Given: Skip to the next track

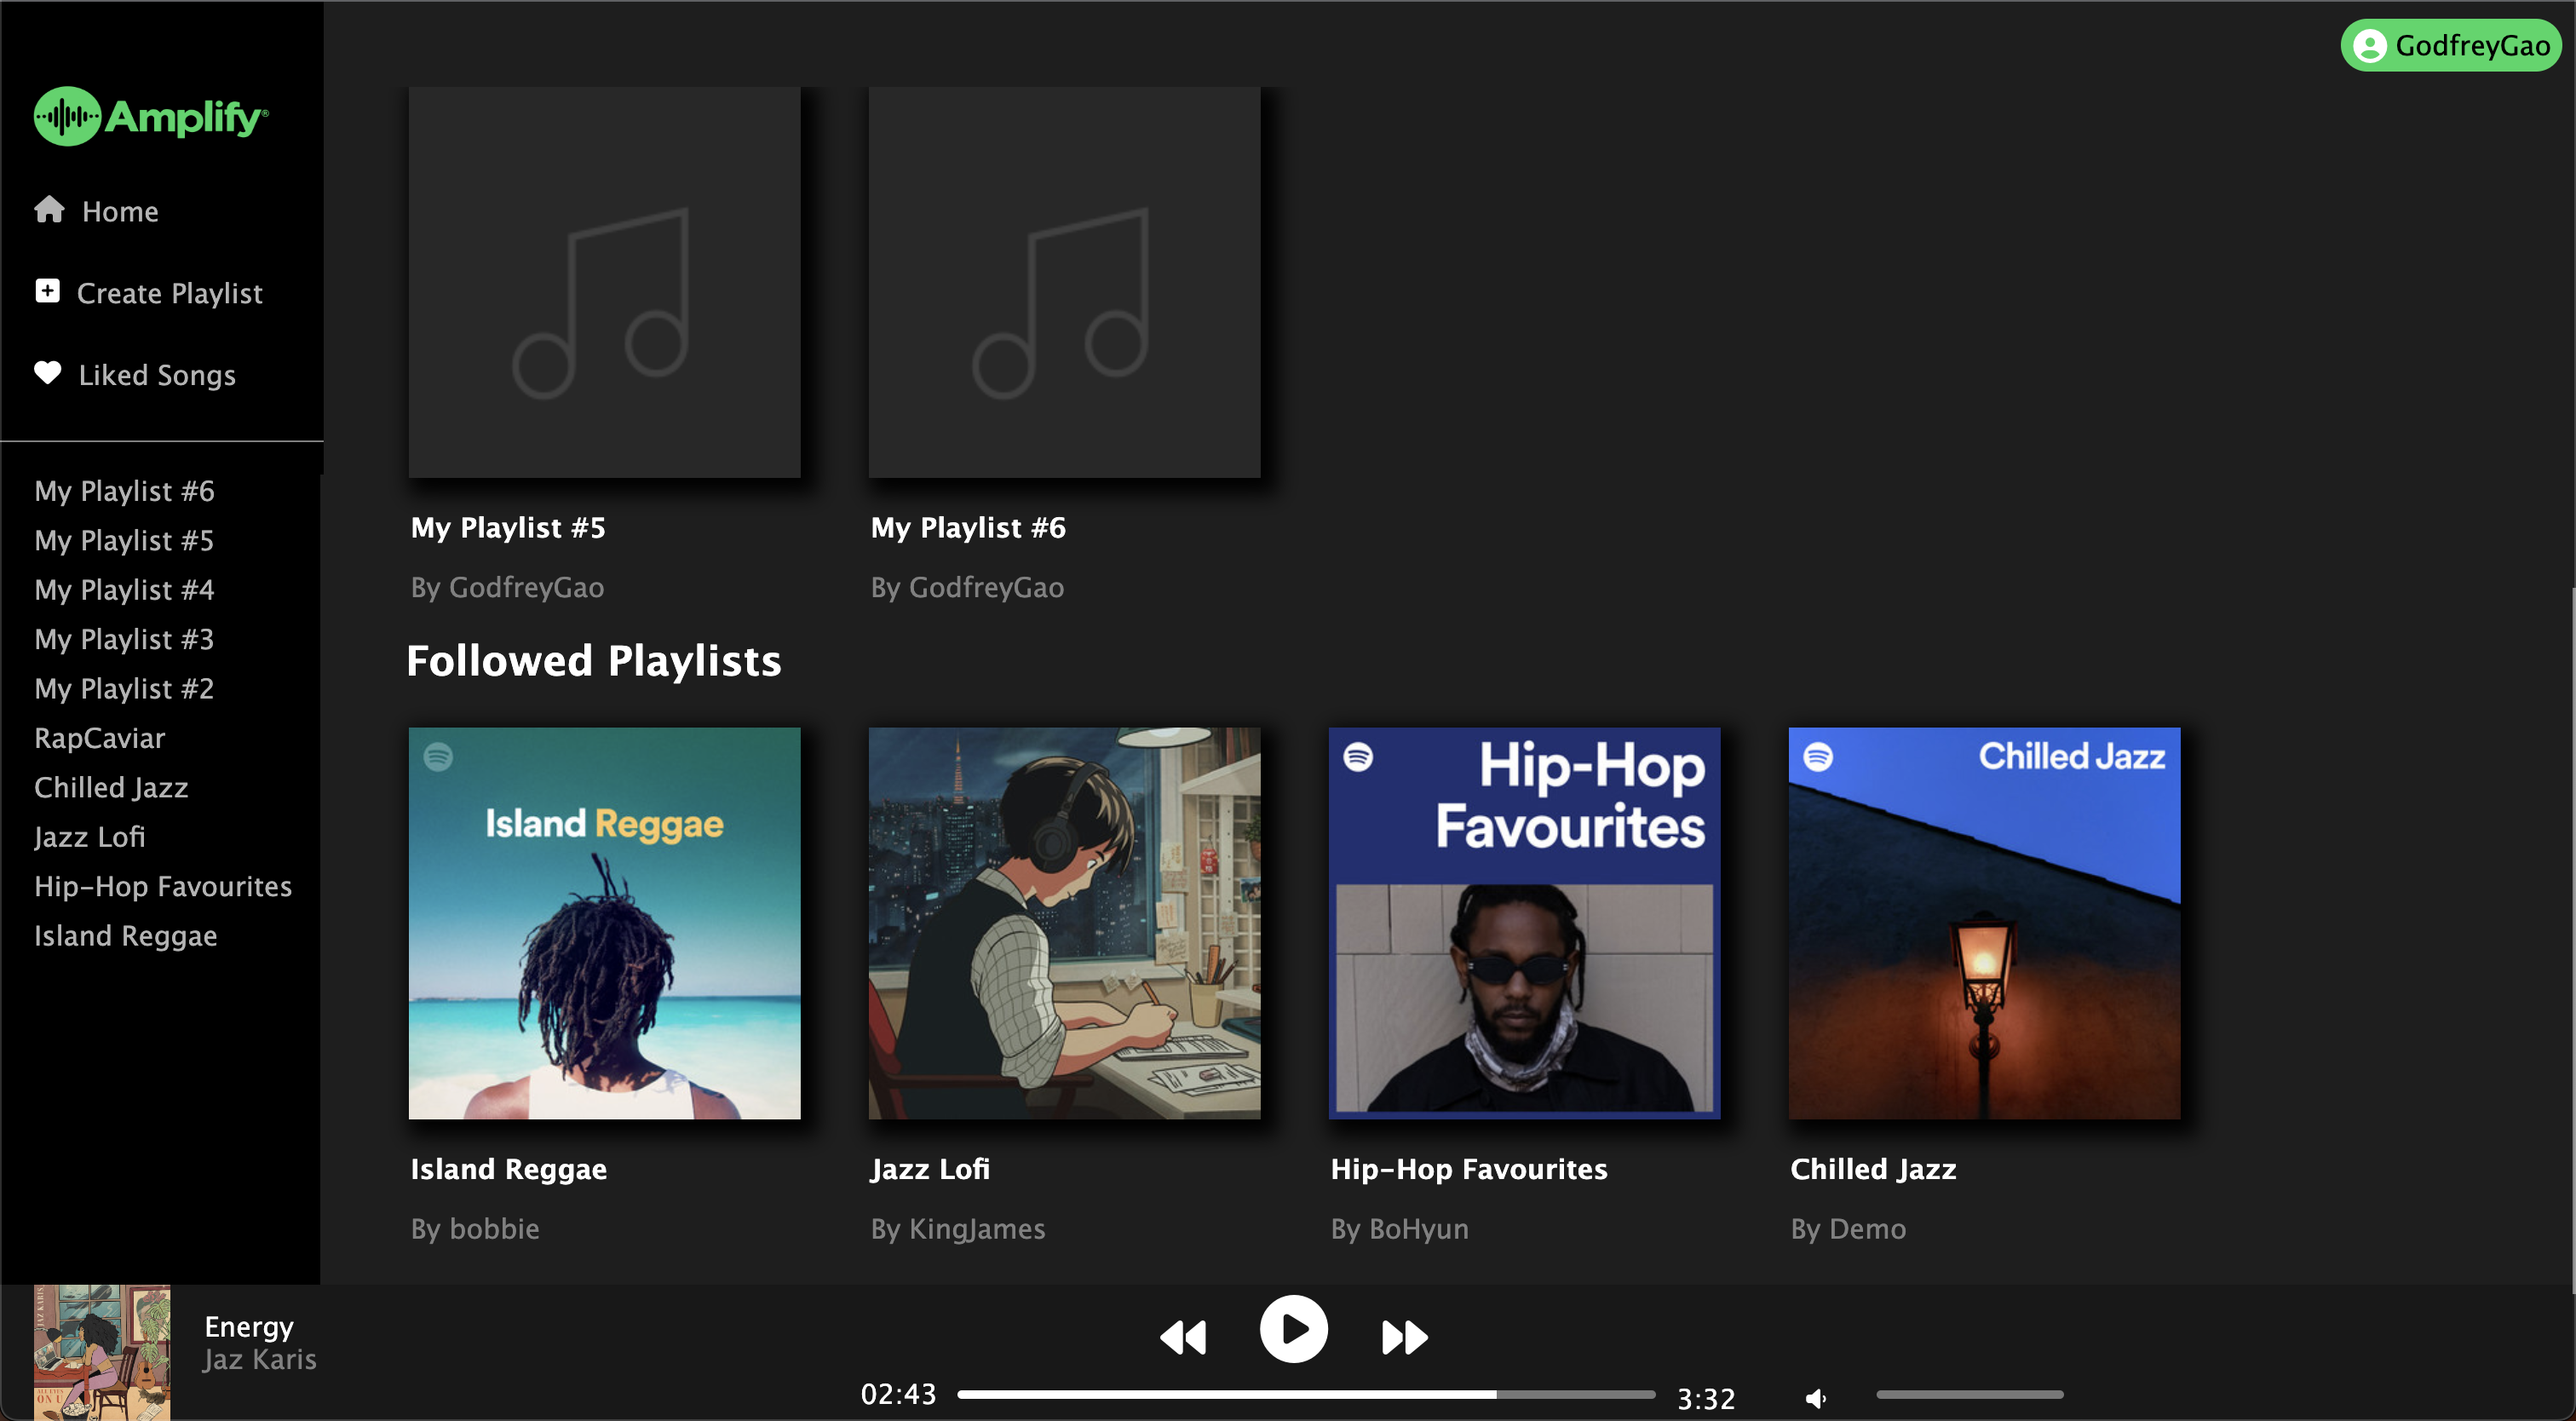Looking at the screenshot, I should click(1404, 1336).
